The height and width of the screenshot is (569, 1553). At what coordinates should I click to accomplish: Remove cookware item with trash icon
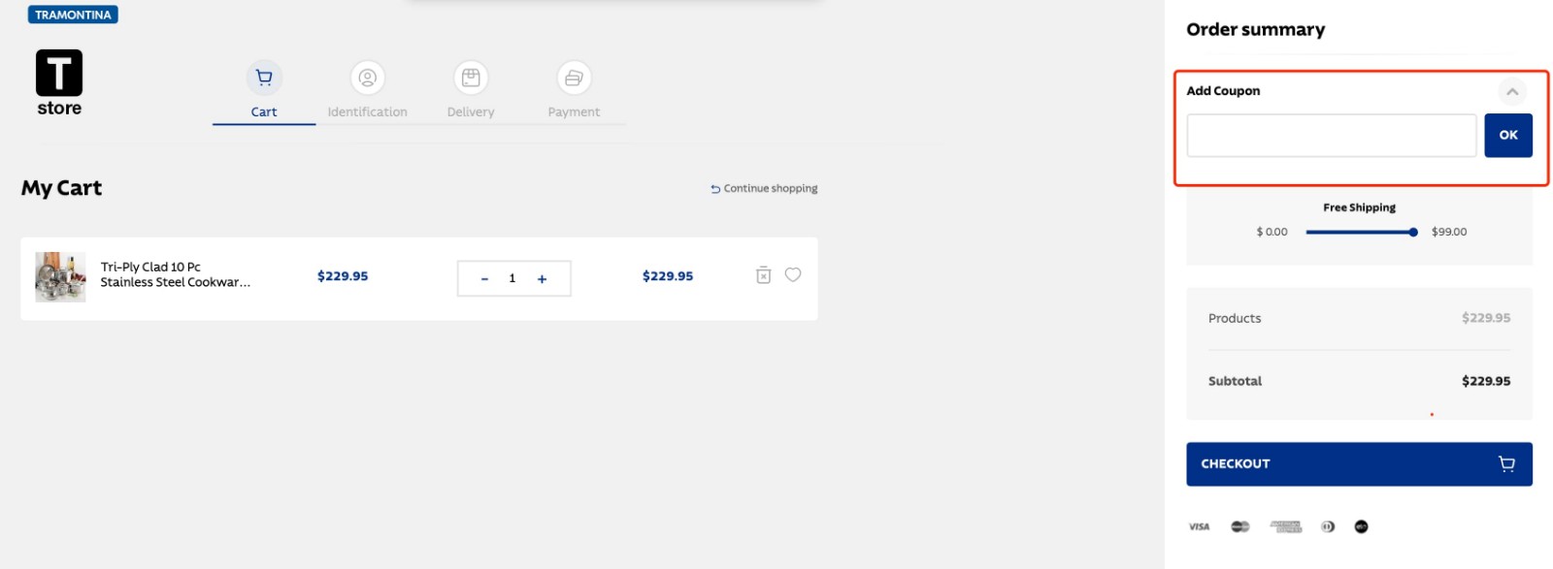pos(764,275)
